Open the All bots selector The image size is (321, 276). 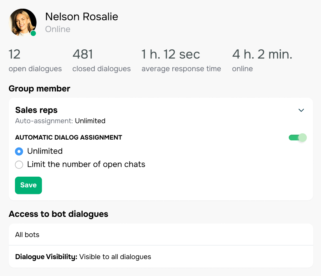[160, 234]
